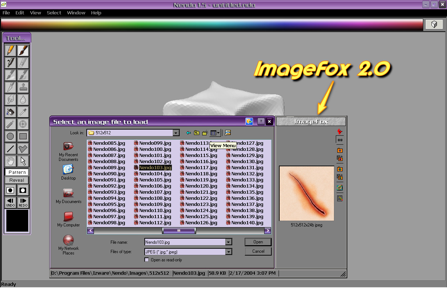Click the document list icon in ImageFox
Screen dimensions: 447x288
tap(339, 198)
